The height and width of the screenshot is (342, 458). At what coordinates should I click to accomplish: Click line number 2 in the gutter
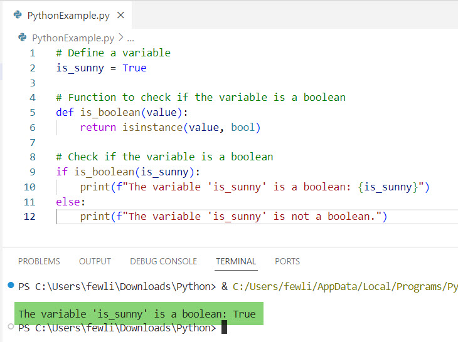click(33, 68)
